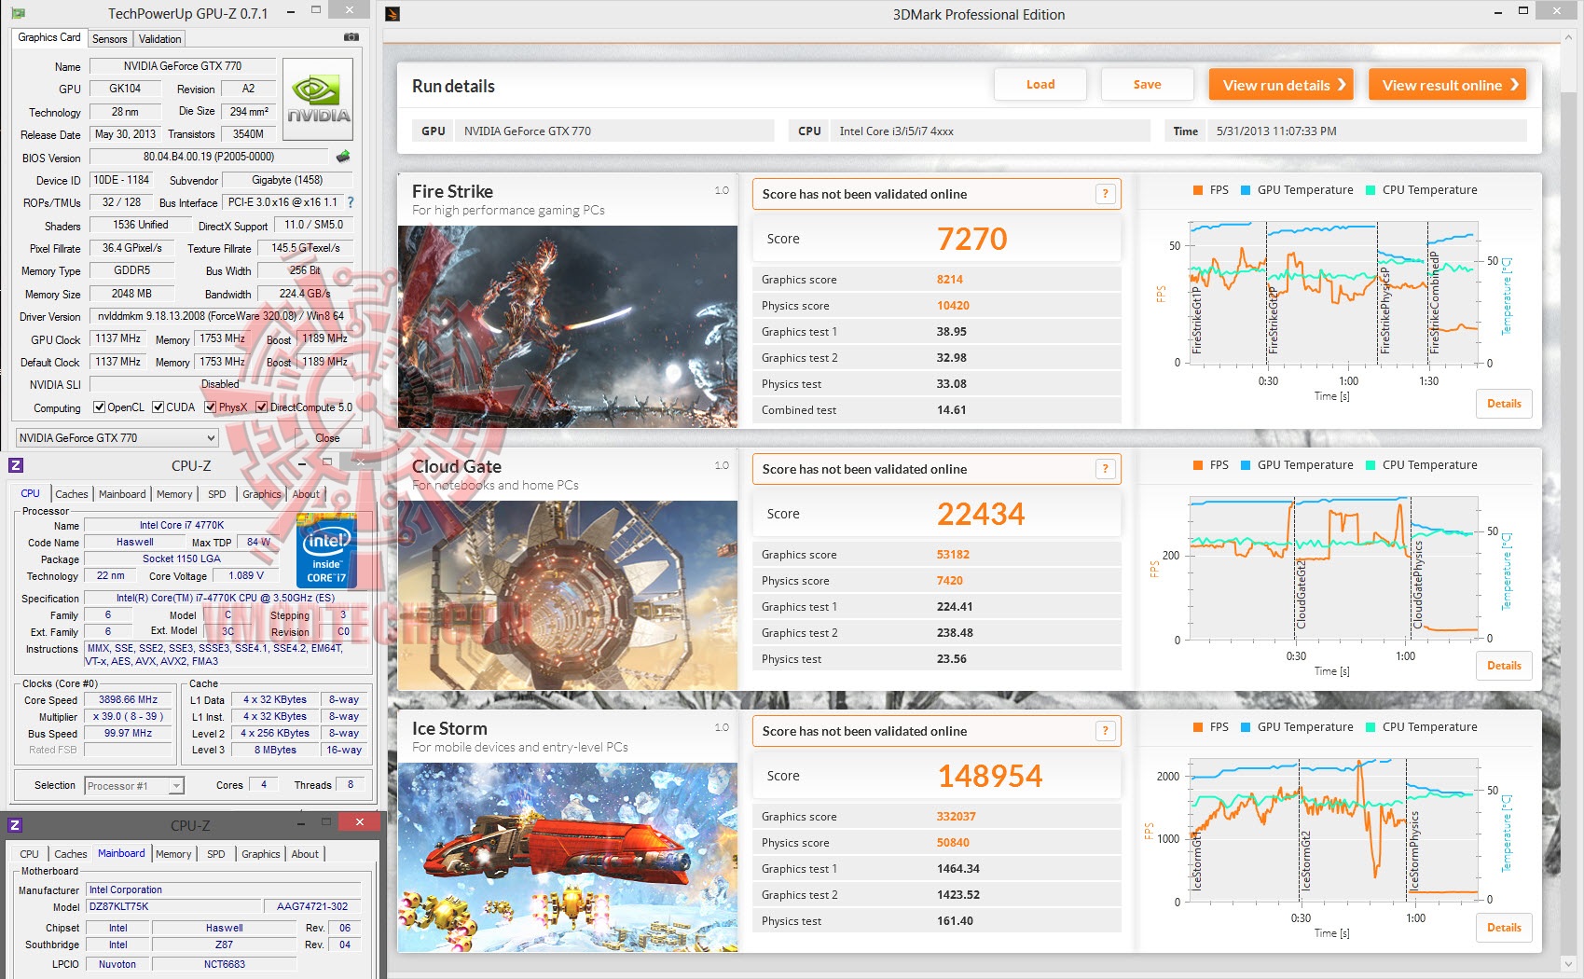Open About tab in the CPU-Z Motherboard window
Image resolution: width=1584 pixels, height=979 pixels.
305,854
